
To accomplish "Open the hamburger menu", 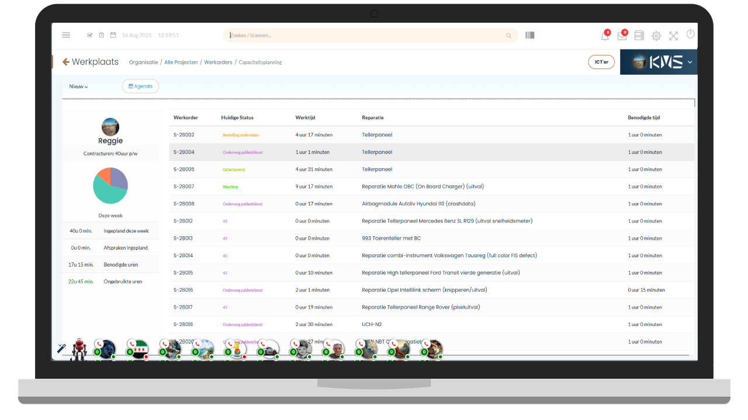I will click(x=66, y=35).
